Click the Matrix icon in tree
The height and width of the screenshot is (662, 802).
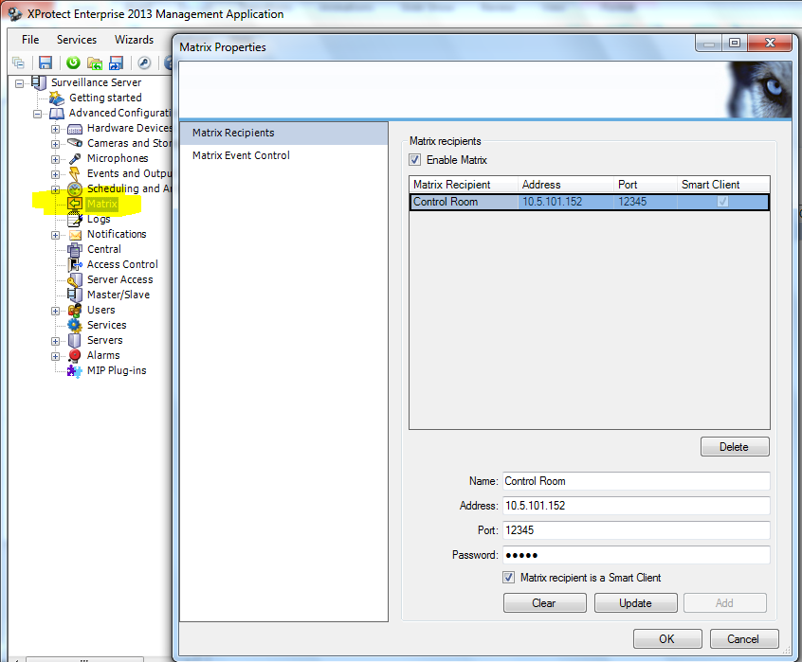pyautogui.click(x=74, y=204)
